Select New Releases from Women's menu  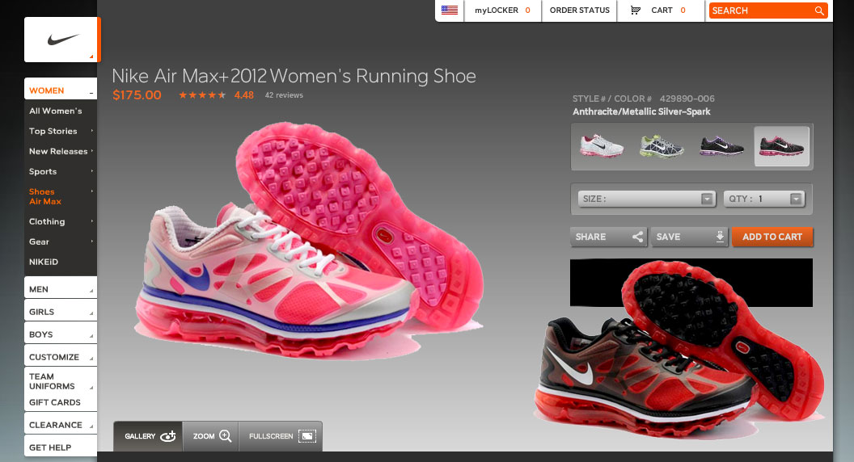point(58,151)
